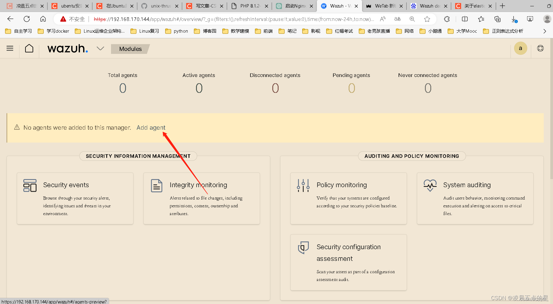Open the help lifebuoy icon
Screen dimensions: 553x304
[540, 48]
